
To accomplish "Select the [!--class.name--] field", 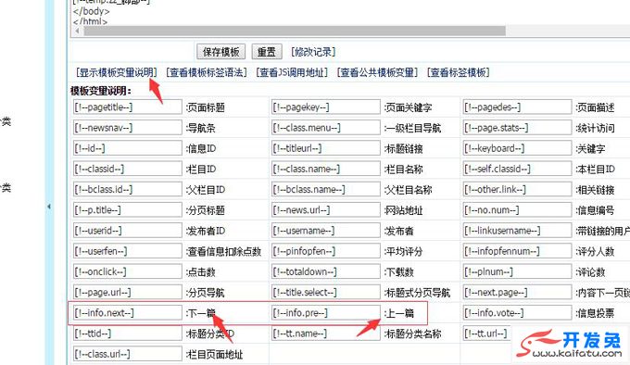I will pyautogui.click(x=326, y=169).
